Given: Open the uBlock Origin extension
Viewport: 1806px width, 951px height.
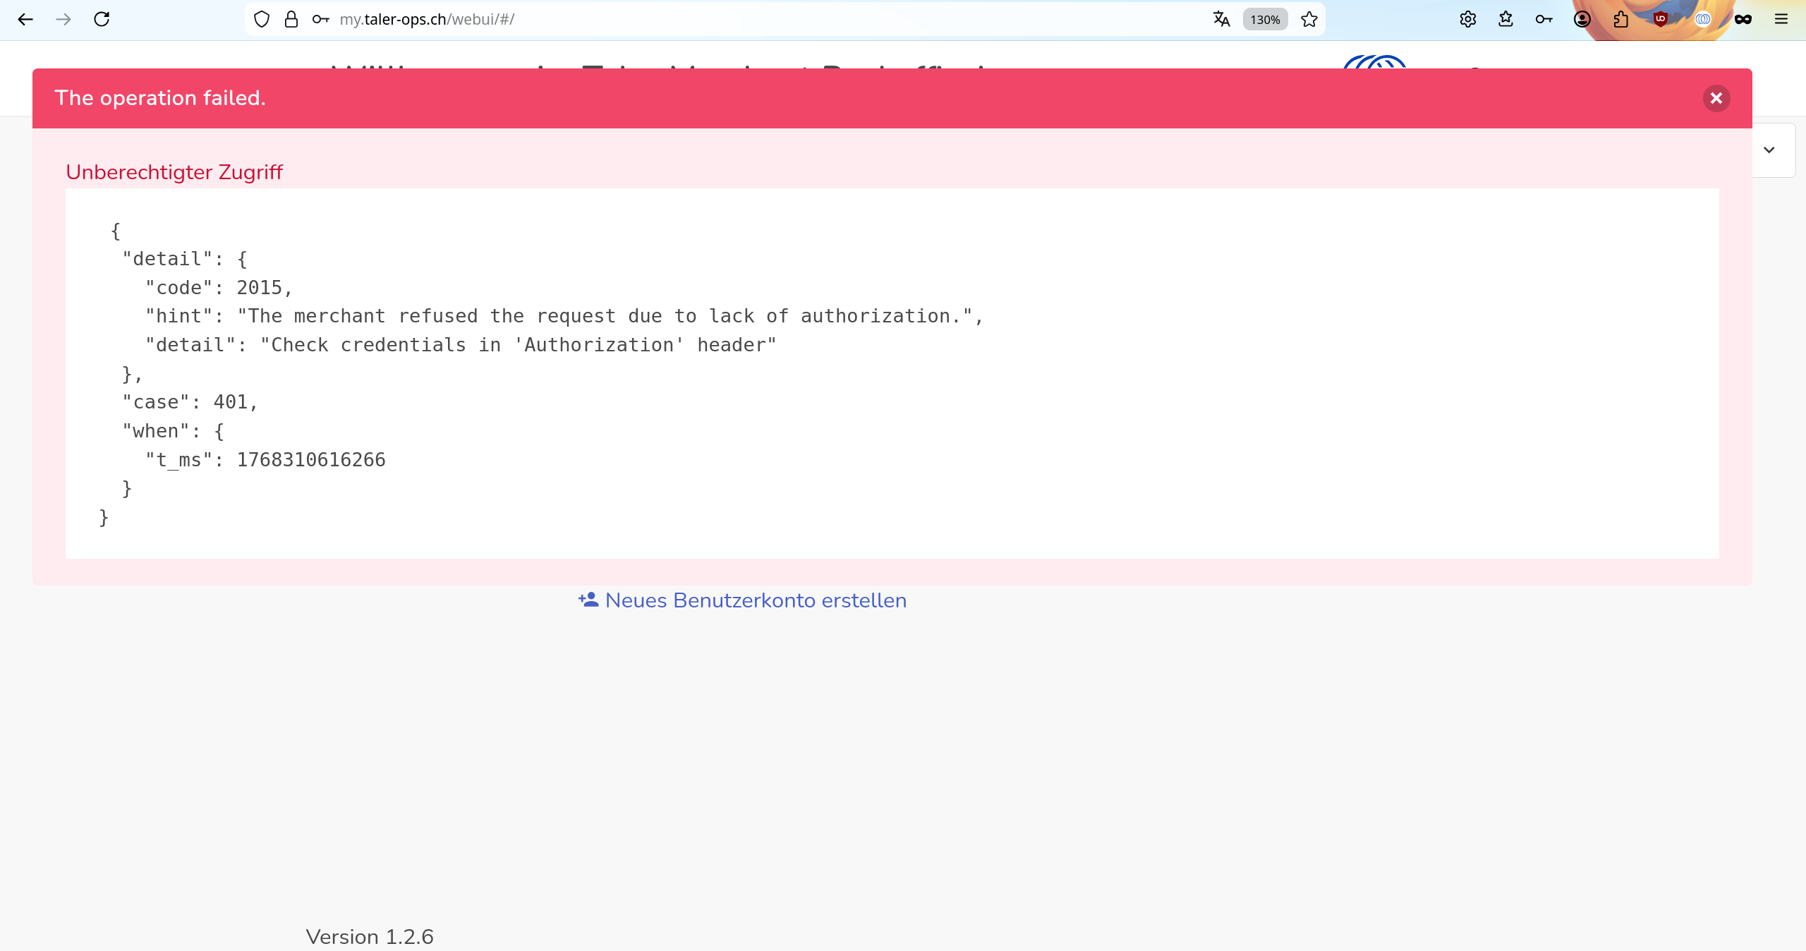Looking at the screenshot, I should [x=1660, y=19].
